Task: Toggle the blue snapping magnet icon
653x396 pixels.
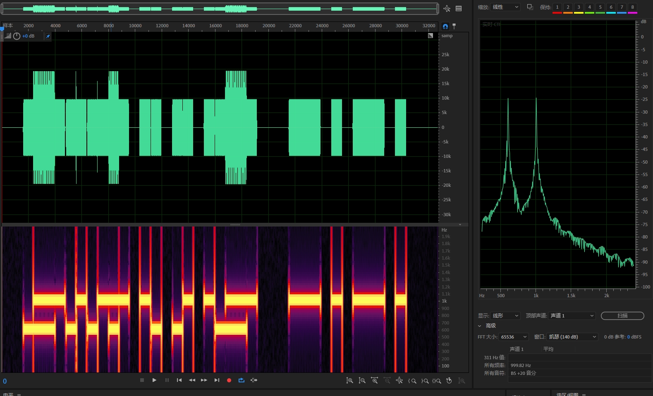Action: pos(445,26)
